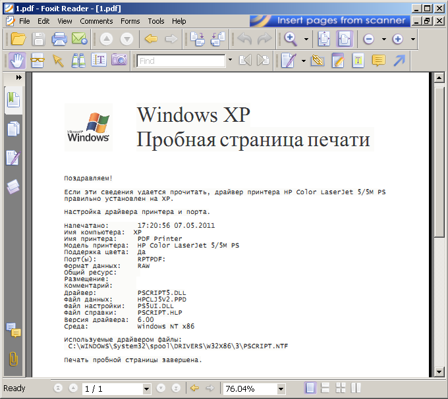448x399 pixels.
Task: Open the Layers side panel
Action: 13,187
